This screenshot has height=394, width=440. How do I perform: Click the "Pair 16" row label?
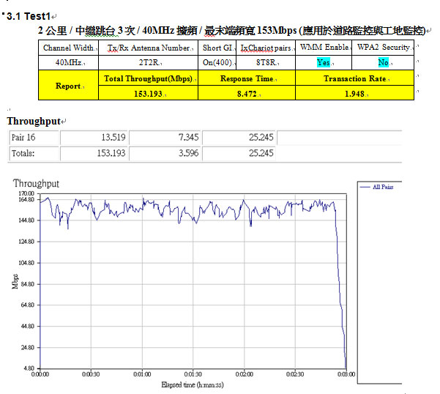point(22,138)
